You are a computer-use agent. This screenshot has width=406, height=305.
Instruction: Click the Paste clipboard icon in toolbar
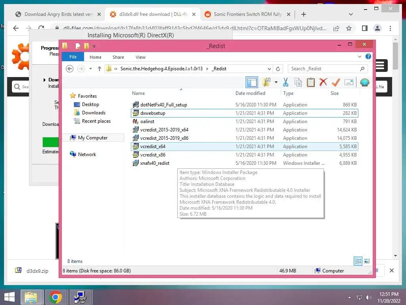(311, 83)
